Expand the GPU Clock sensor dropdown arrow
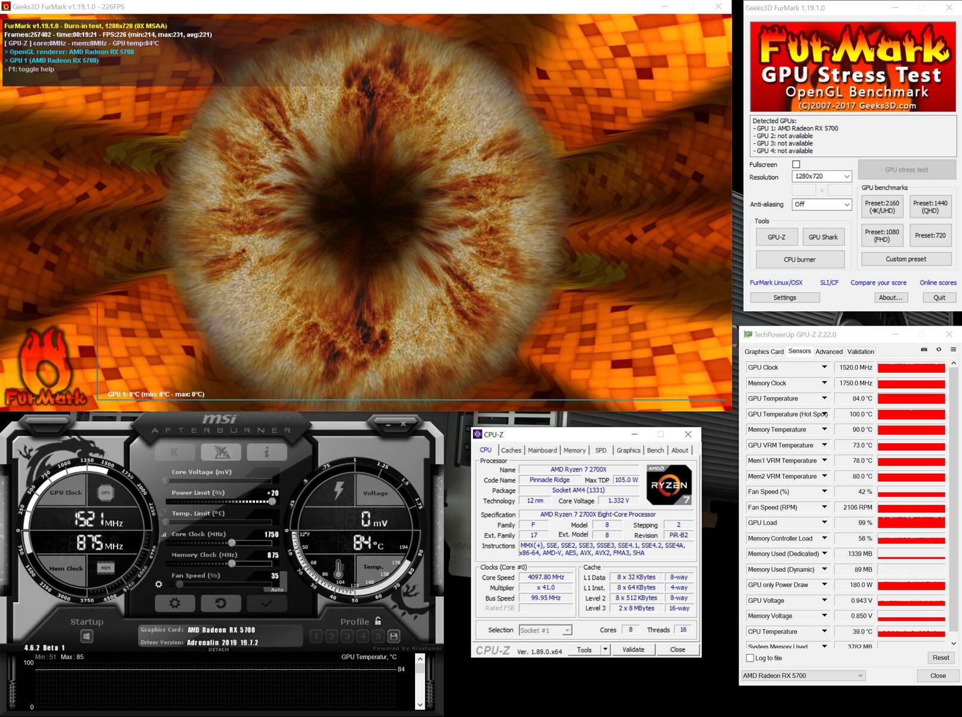This screenshot has width=962, height=717. click(824, 367)
